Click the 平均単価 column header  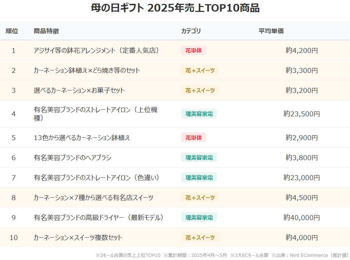(271, 31)
